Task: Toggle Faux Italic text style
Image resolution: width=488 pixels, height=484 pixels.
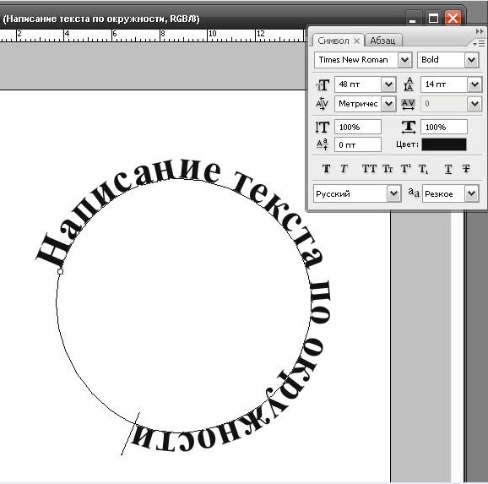Action: click(344, 169)
